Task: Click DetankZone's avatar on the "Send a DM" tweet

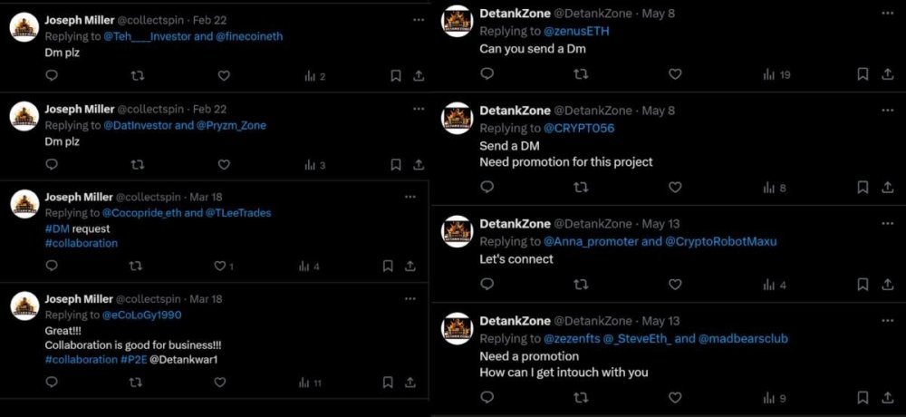Action: pyautogui.click(x=458, y=118)
